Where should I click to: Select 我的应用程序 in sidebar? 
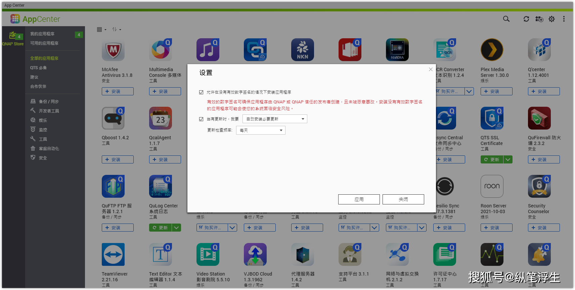coord(42,34)
